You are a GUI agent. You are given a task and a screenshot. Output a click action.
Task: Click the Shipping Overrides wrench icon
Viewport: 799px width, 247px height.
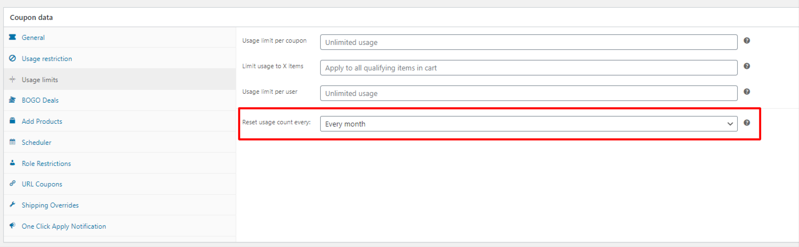coord(12,205)
